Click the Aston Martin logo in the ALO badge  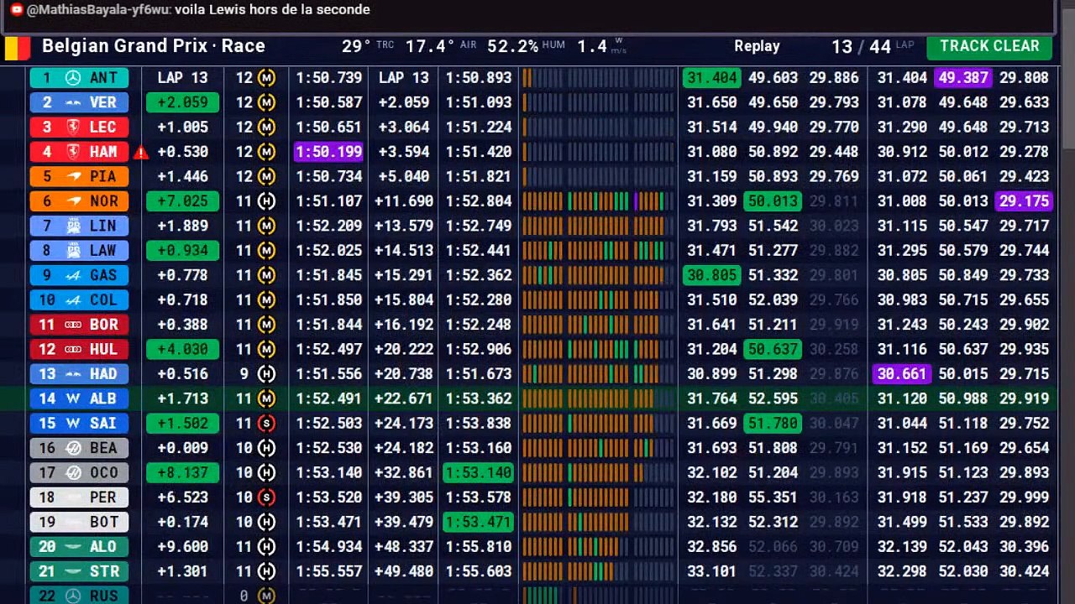[x=73, y=547]
